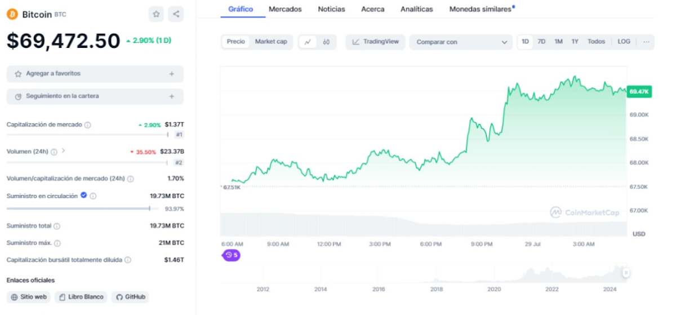Select the Todos time range
The image size is (676, 315).
(596, 42)
